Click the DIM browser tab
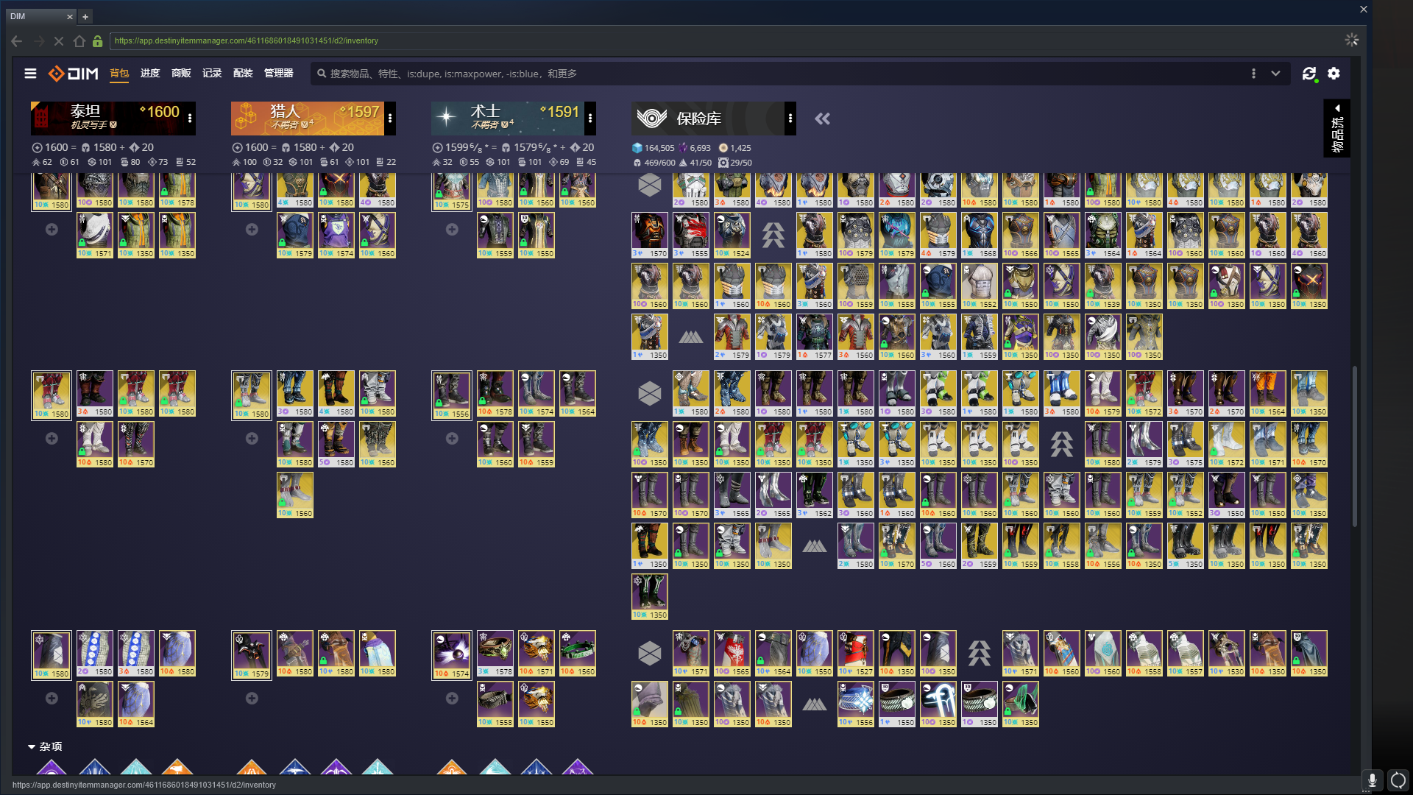1413x795 pixels. (40, 16)
